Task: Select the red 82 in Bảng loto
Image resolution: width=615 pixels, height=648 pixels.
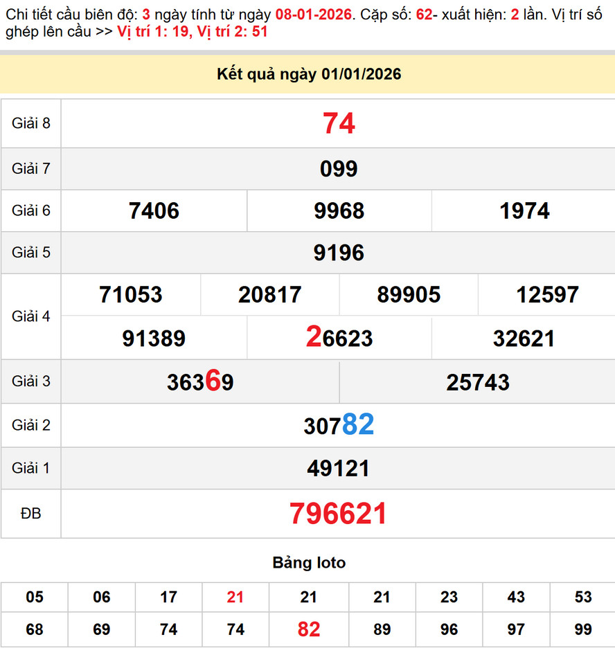Action: pyautogui.click(x=309, y=629)
